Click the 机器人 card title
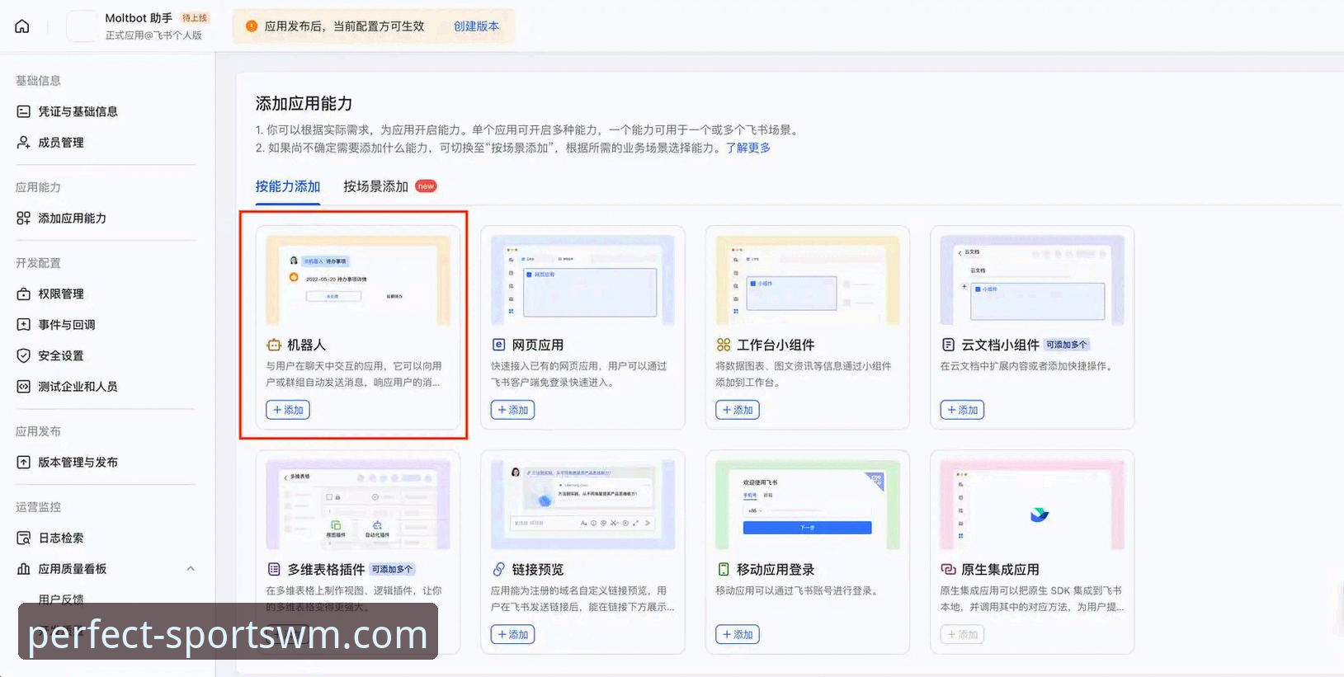1344x677 pixels. (306, 345)
